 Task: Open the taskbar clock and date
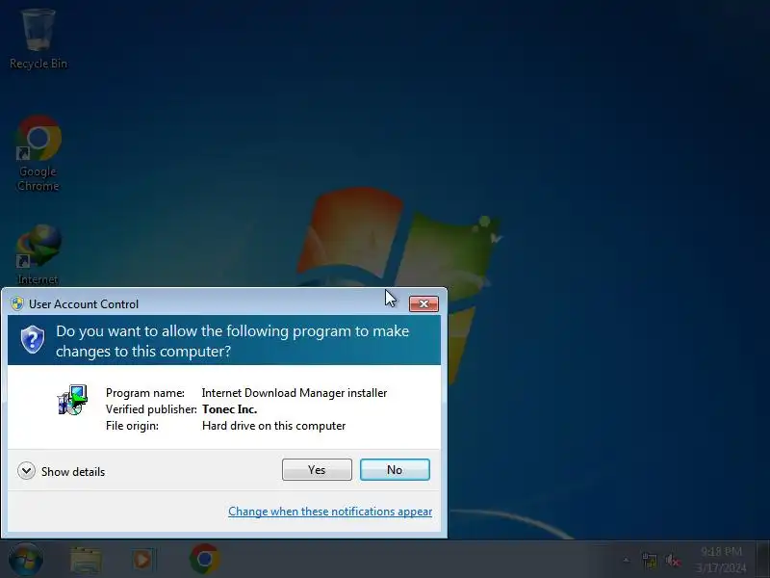pyautogui.click(x=721, y=560)
